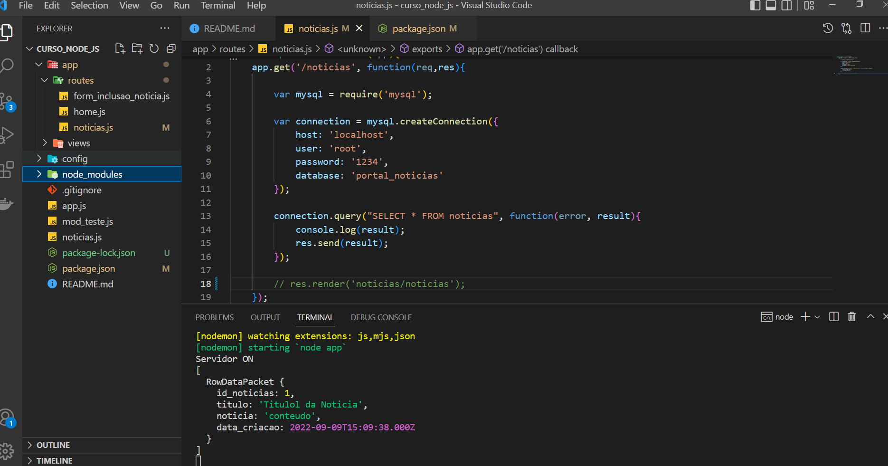Switch to the DEBUG CONSOLE panel tab
This screenshot has width=888, height=466.
pos(381,317)
